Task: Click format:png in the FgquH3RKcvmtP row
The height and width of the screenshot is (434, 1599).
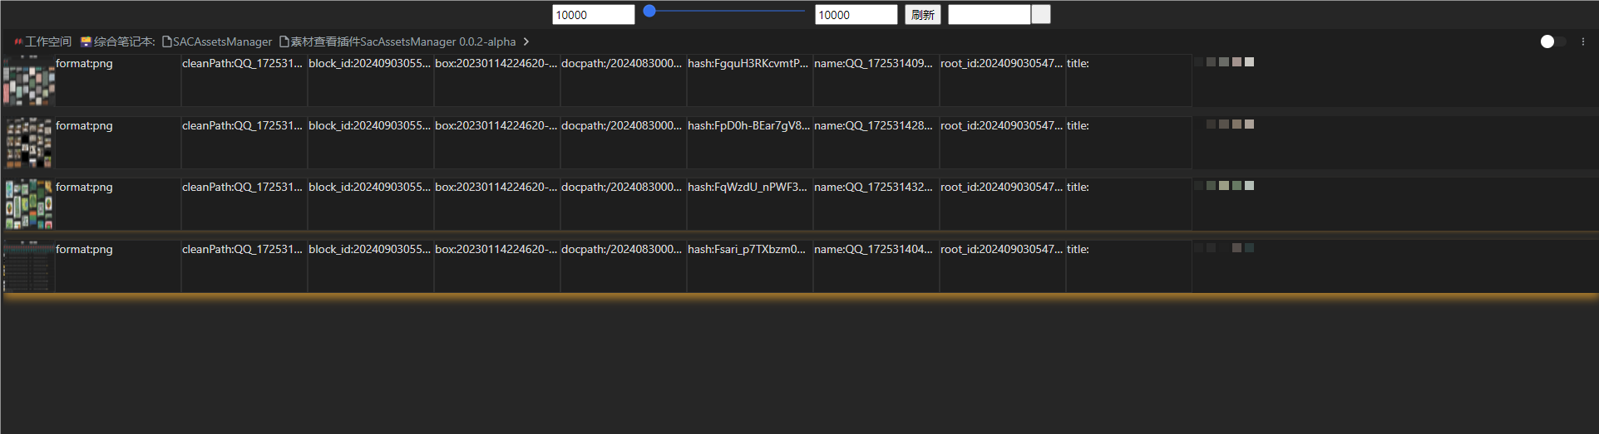Action: pyautogui.click(x=118, y=80)
